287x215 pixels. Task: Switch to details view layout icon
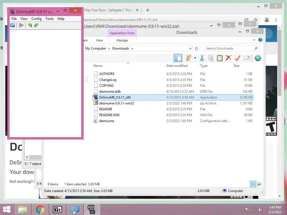[x=253, y=184]
